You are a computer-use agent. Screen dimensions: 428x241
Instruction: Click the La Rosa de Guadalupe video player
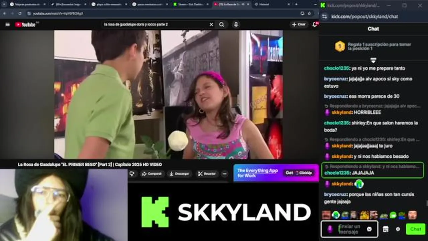pos(169,94)
